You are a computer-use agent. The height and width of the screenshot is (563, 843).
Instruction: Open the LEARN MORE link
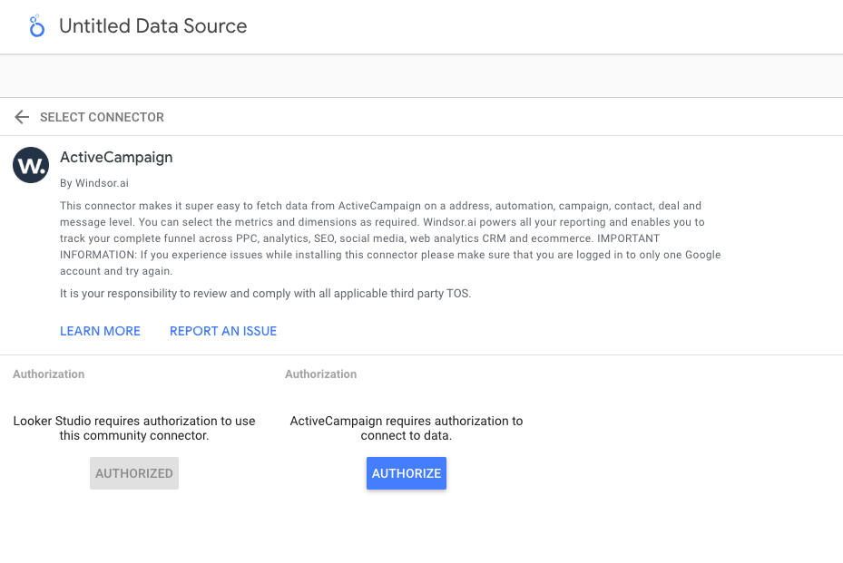point(100,331)
